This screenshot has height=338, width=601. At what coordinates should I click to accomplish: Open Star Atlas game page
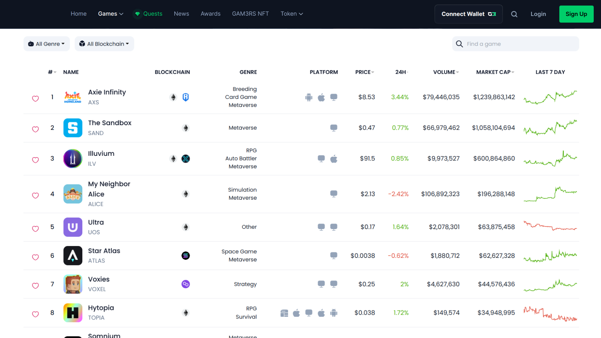(x=104, y=251)
